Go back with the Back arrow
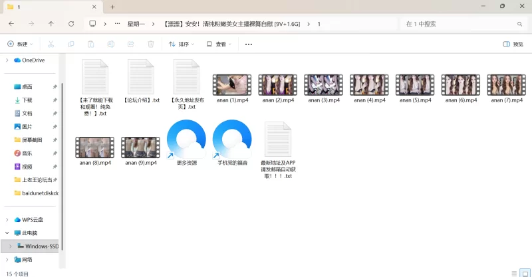 [x=11, y=24]
